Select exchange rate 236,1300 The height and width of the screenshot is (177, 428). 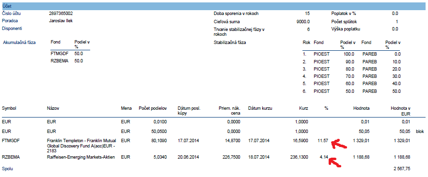pos(299,157)
